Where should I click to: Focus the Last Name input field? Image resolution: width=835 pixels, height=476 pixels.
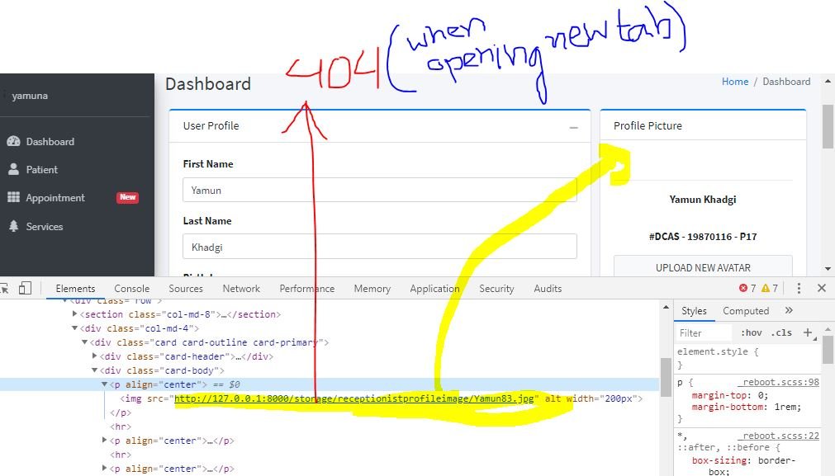pos(380,247)
